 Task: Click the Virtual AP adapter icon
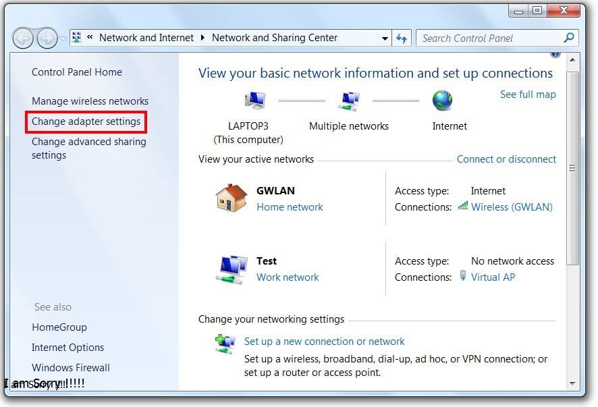click(x=462, y=275)
